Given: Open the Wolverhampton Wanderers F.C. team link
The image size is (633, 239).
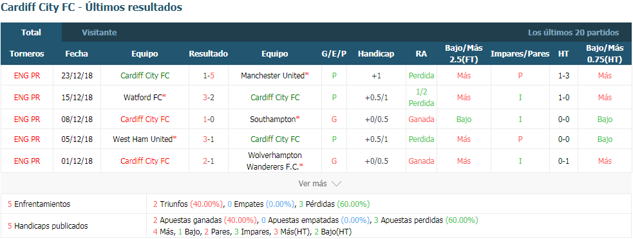Looking at the screenshot, I should click(x=274, y=161).
